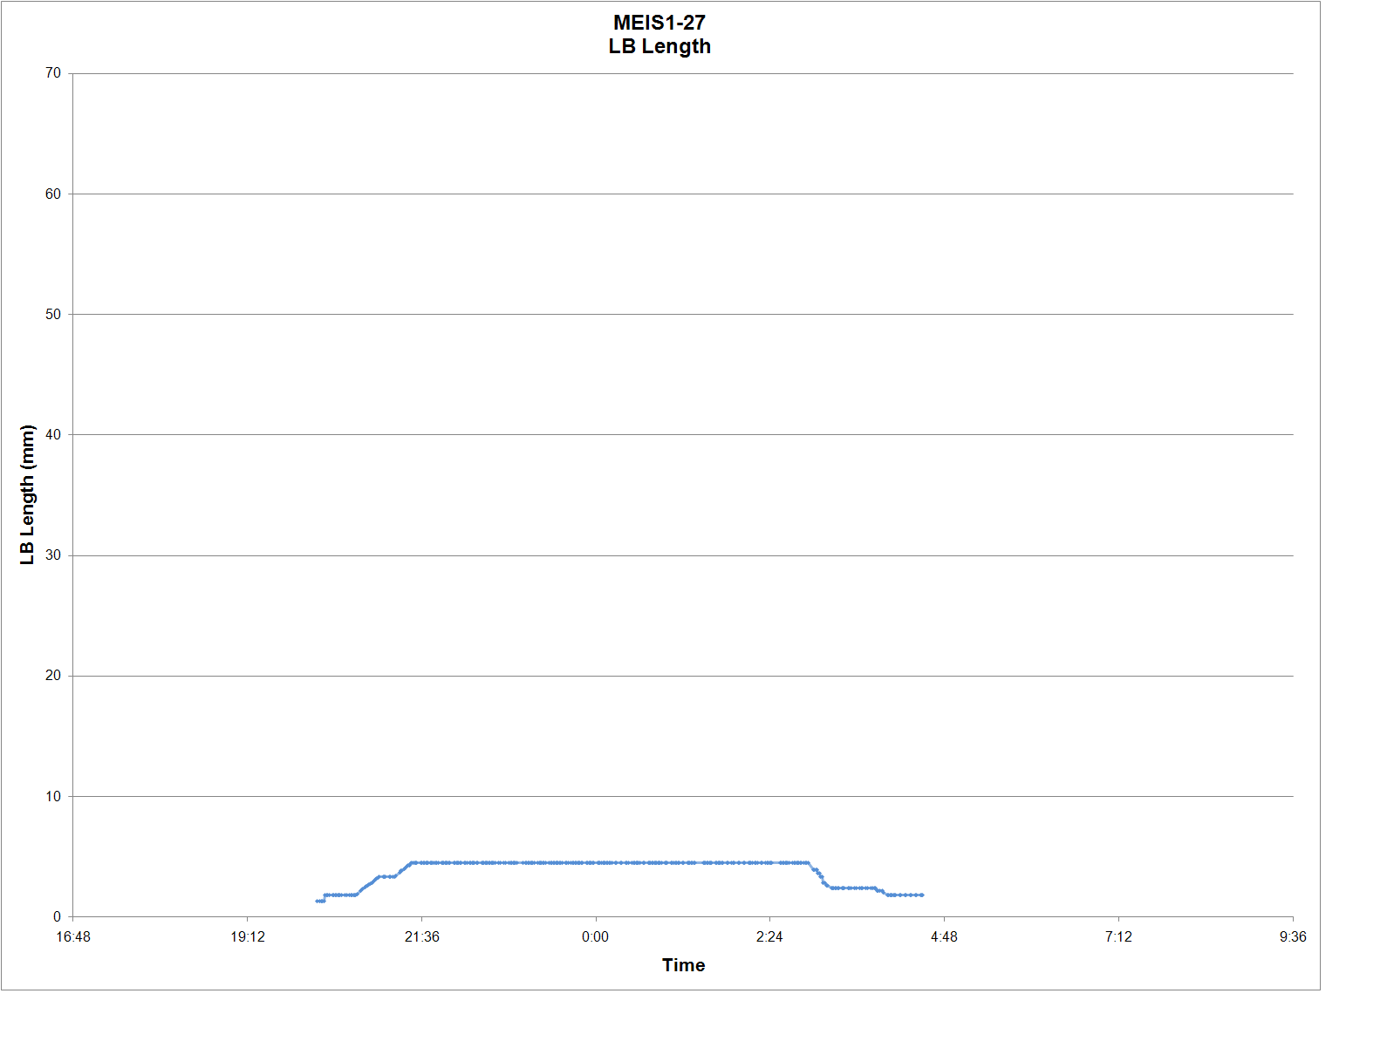Select the horizontal axis title Time

point(683,965)
